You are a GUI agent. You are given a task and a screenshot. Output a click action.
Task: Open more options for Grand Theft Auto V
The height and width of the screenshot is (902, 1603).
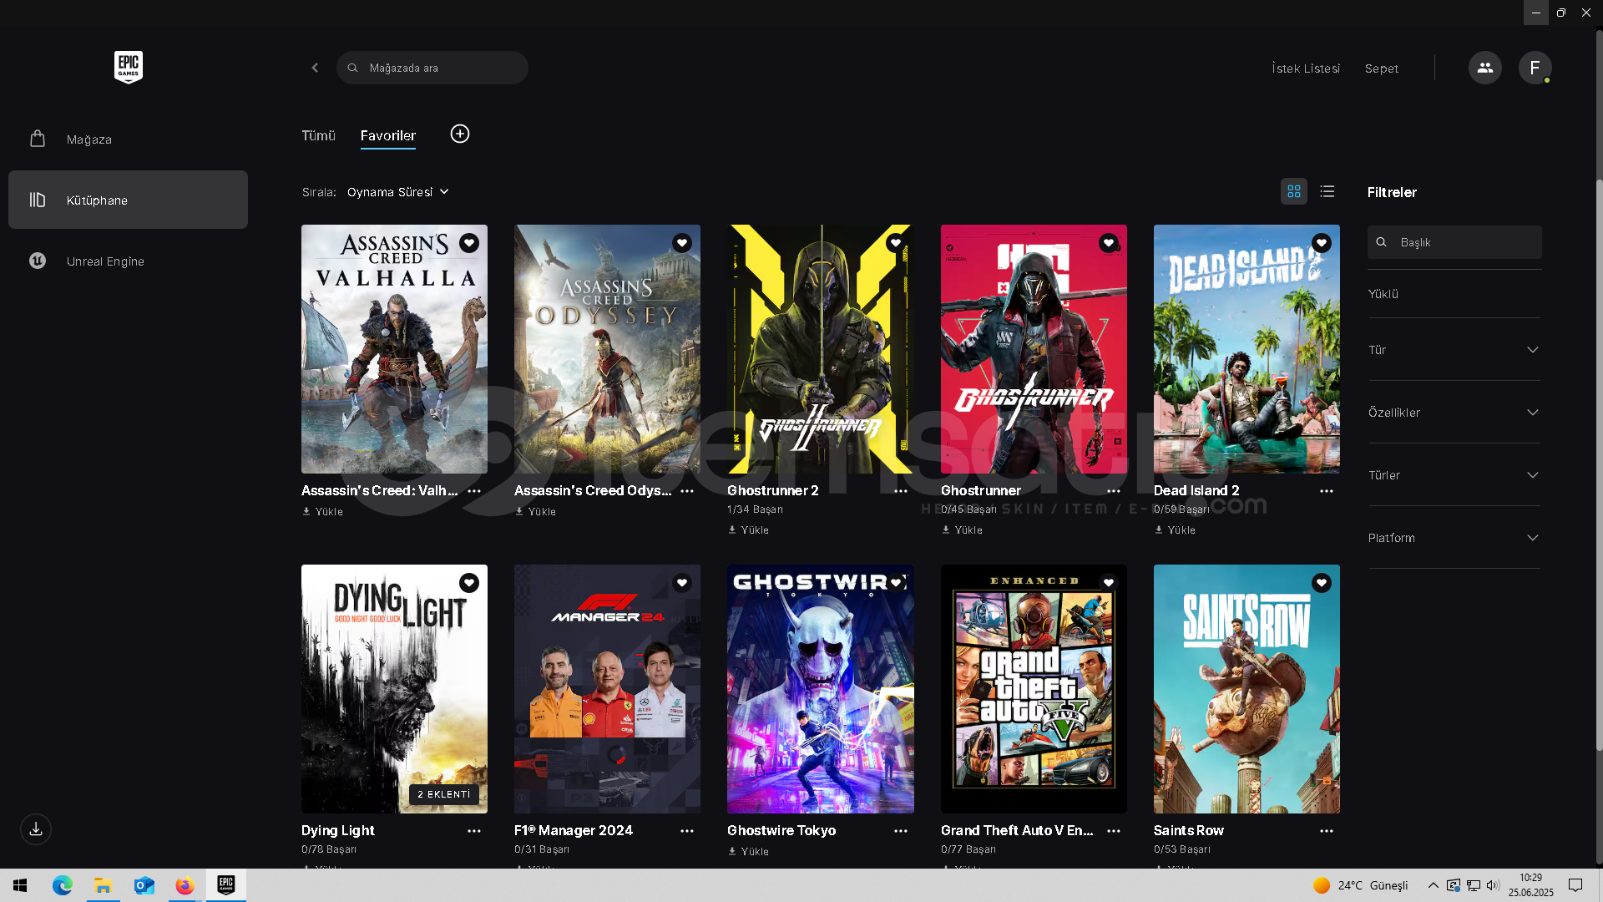pyautogui.click(x=1114, y=831)
